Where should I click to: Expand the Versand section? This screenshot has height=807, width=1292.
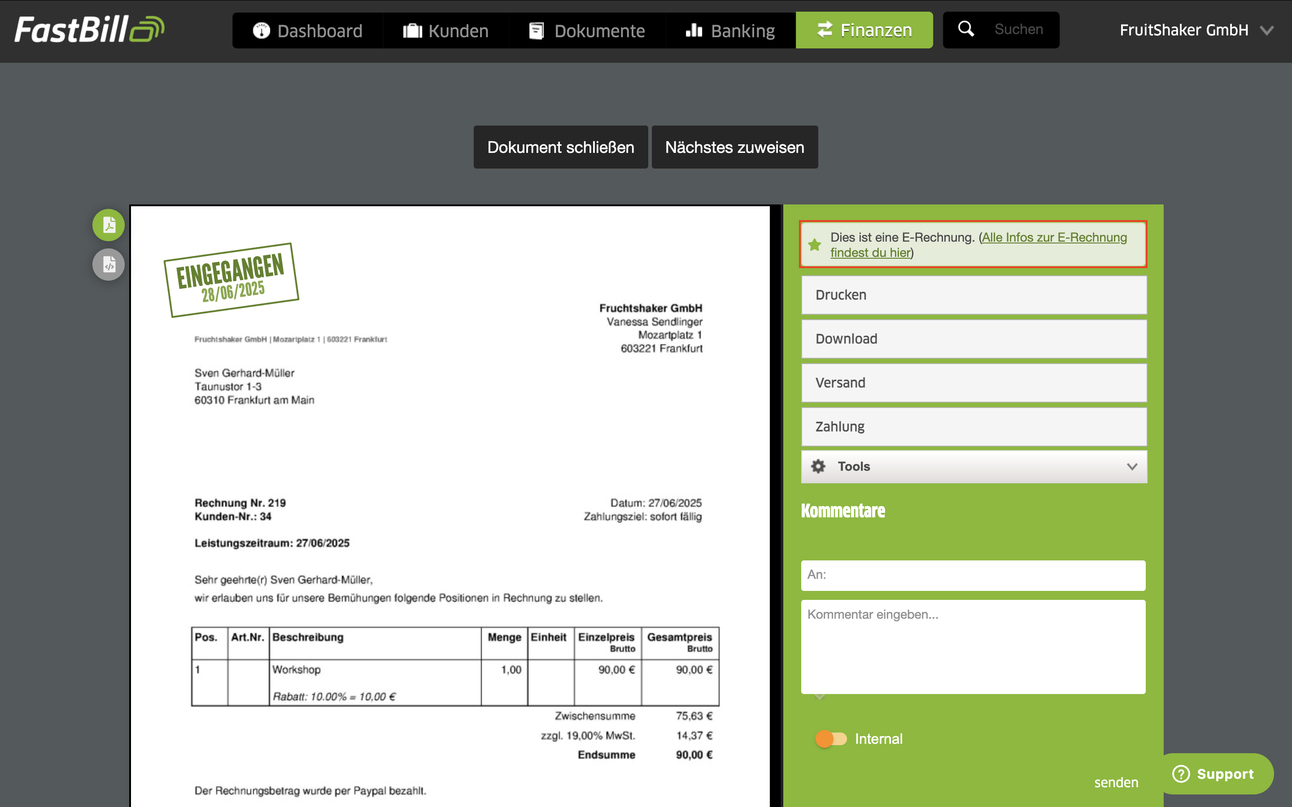[x=974, y=383]
